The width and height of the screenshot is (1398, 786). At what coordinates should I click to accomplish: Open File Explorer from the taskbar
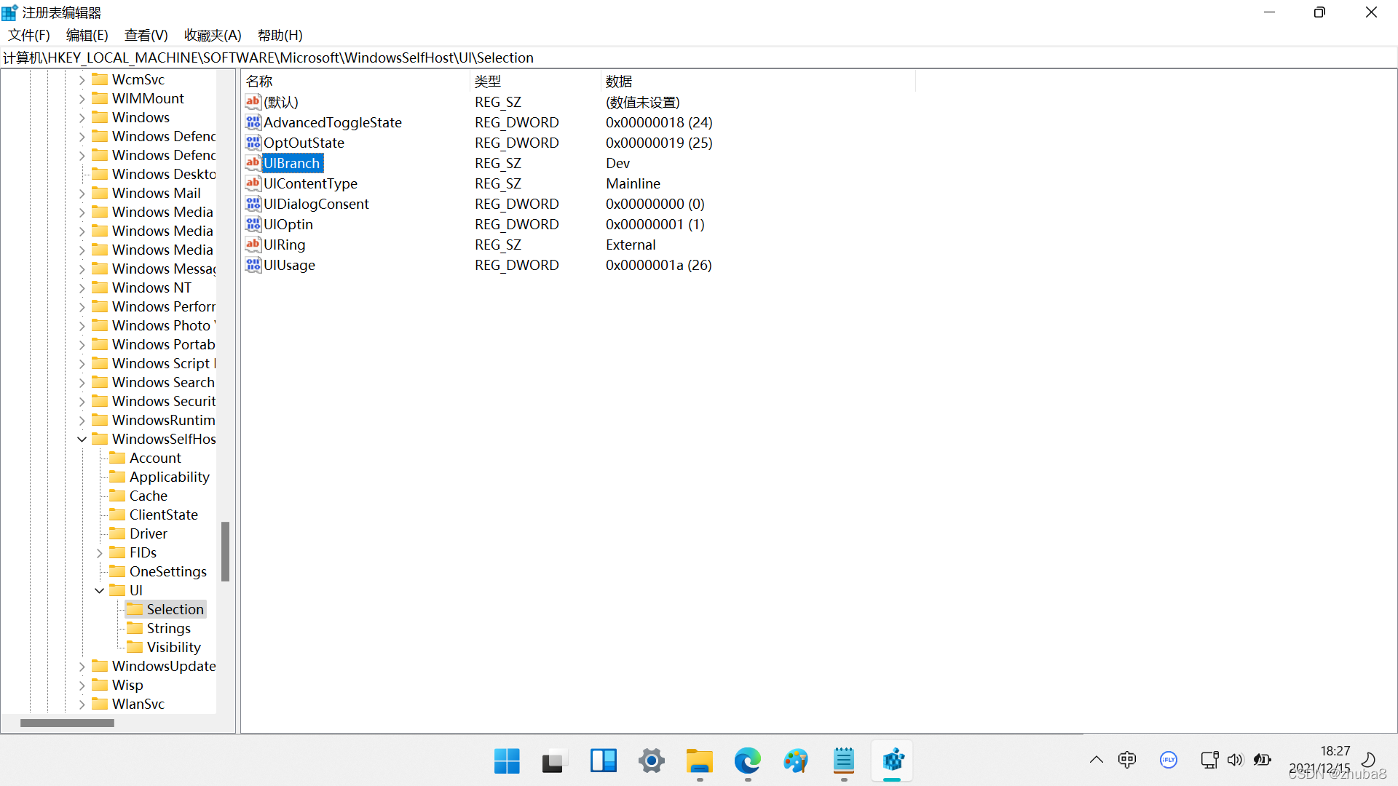[x=699, y=761]
